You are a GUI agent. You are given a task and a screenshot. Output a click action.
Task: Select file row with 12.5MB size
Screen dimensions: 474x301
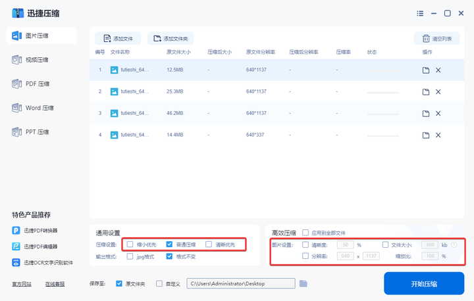[276, 70]
